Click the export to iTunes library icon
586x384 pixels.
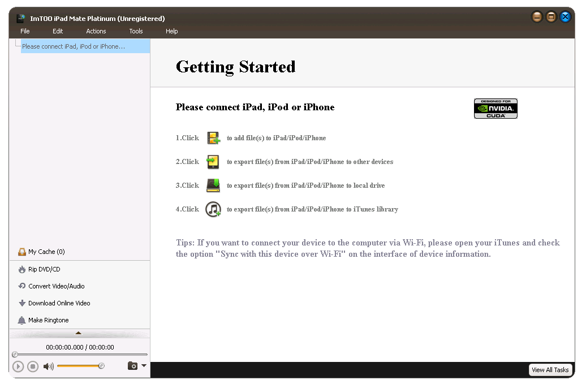(213, 209)
